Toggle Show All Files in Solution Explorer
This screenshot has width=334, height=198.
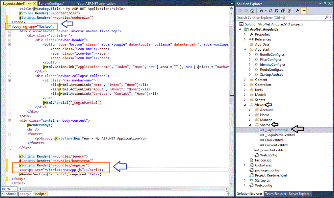point(289,11)
